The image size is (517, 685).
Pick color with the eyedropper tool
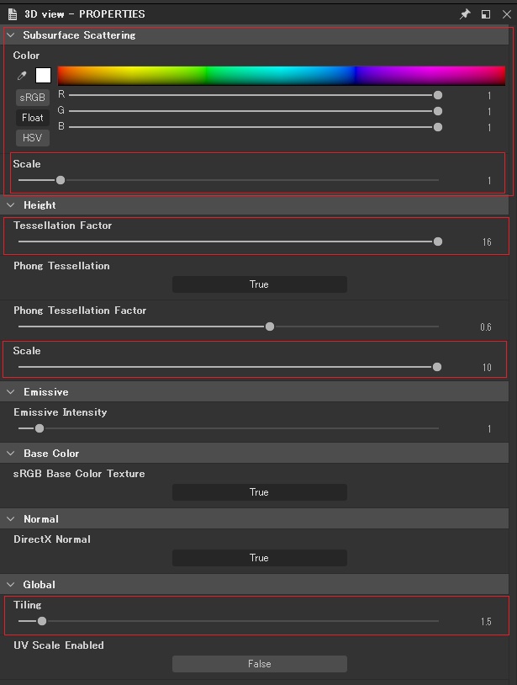[22, 76]
